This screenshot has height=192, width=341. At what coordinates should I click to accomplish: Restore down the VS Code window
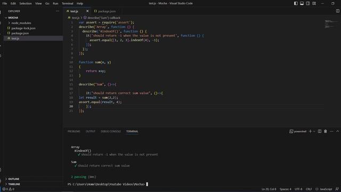point(332,3)
